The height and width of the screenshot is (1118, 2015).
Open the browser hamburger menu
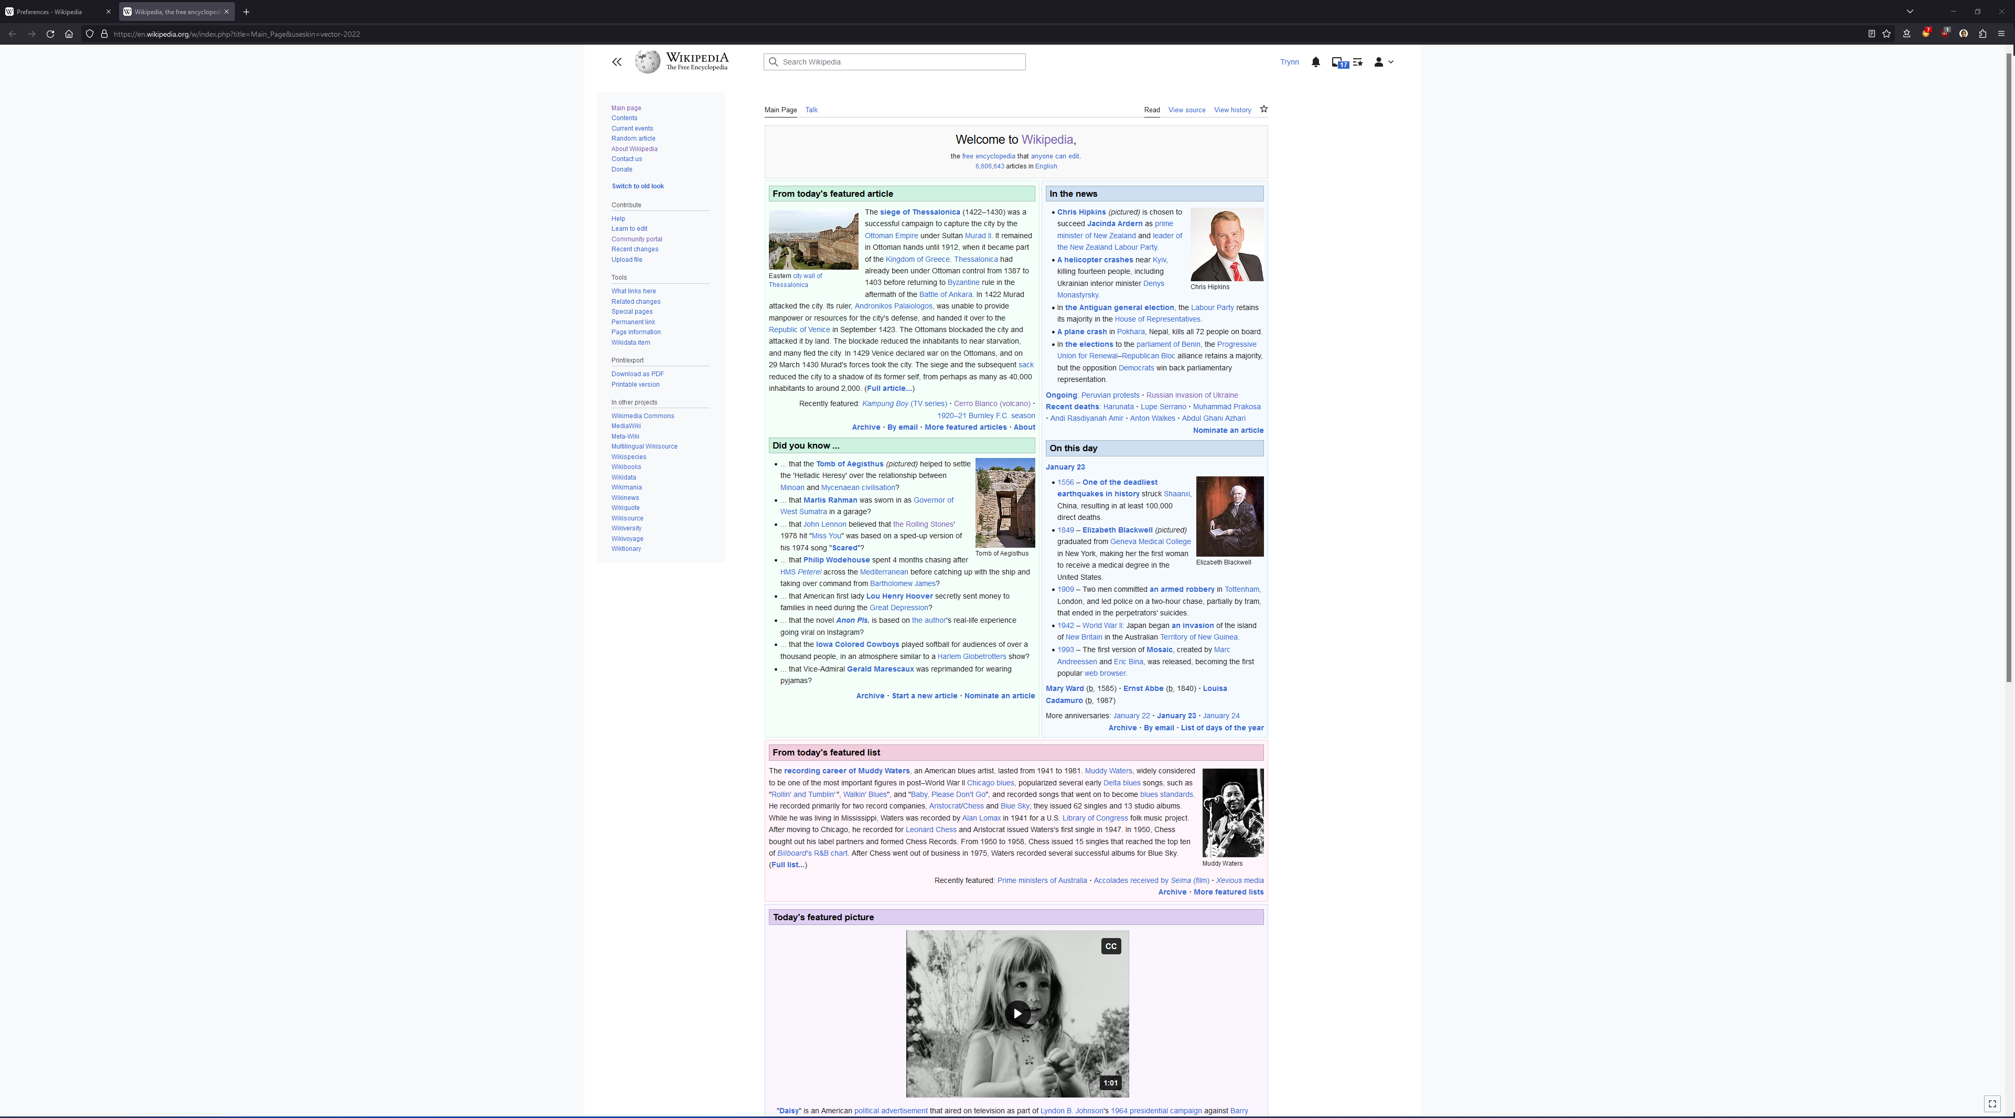2002,34
